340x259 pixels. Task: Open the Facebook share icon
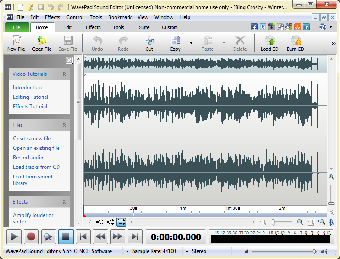click(x=254, y=27)
